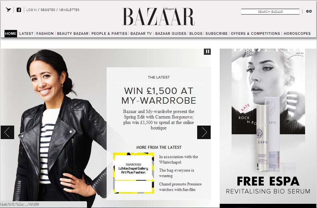Open the Newsletter link
This screenshot has width=317, height=208.
click(69, 10)
